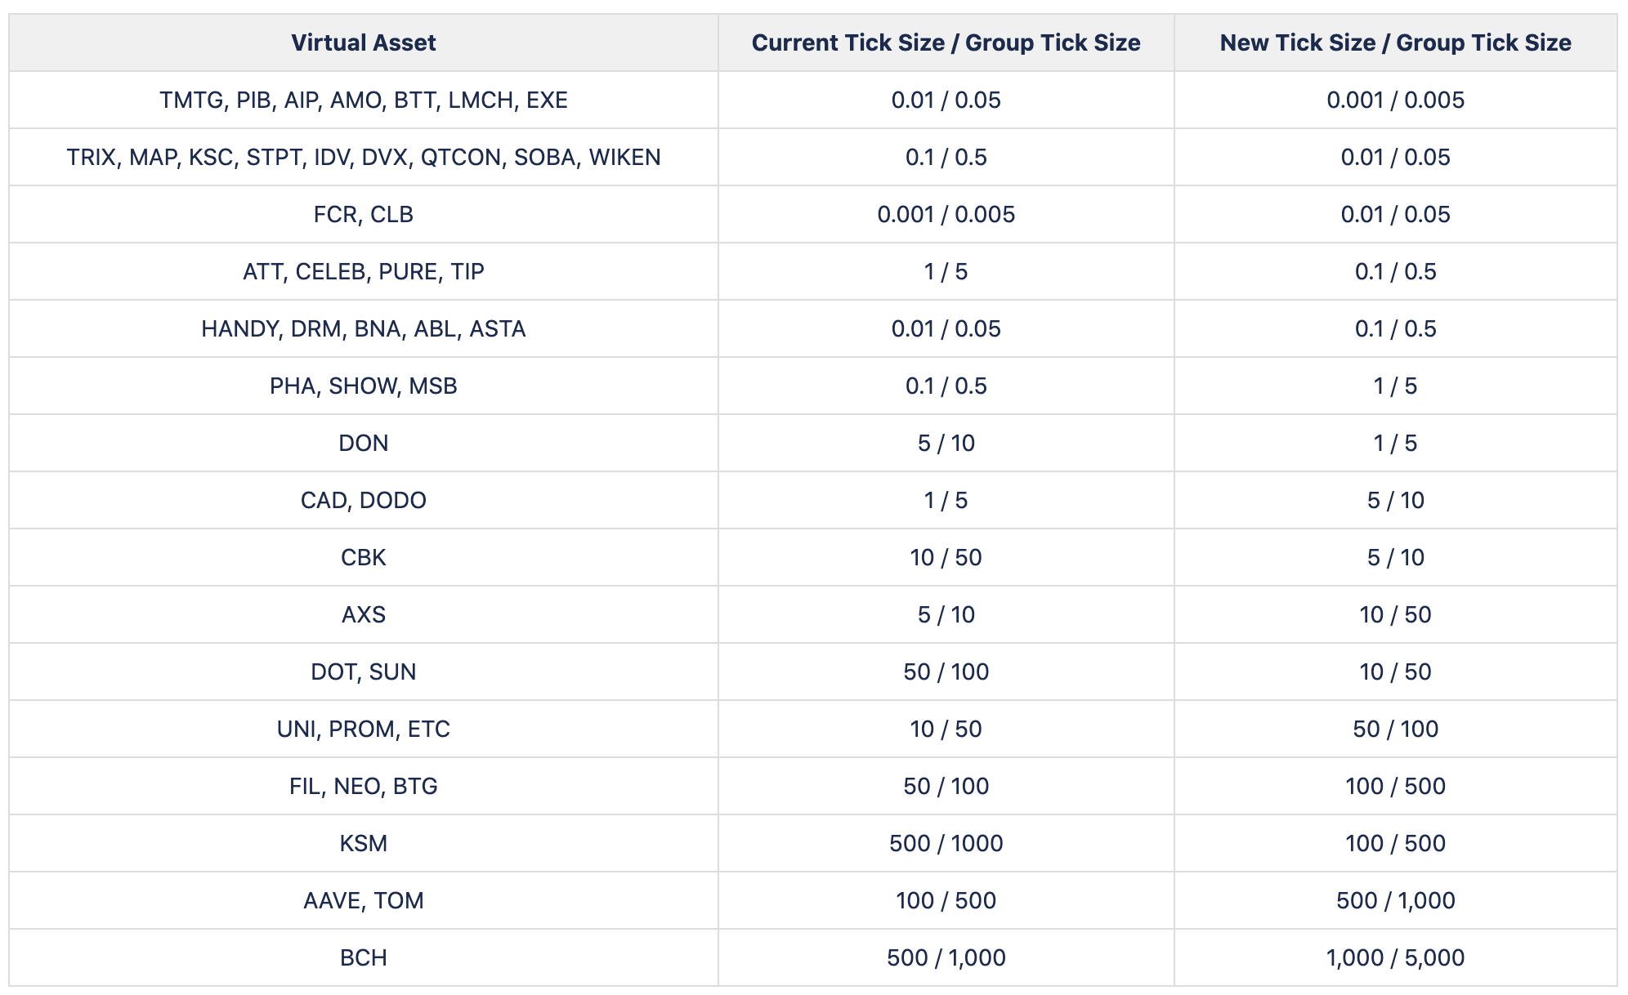Select the AAVE, TOM cell

coord(363,900)
